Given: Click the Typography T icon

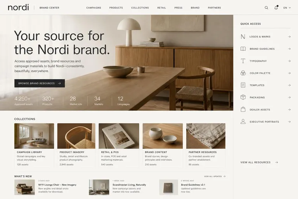Looking at the screenshot, I should [x=243, y=61].
